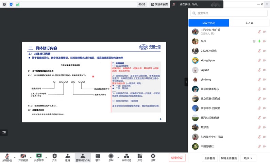Switch to the 未入会 tab
The width and height of the screenshot is (270, 163).
249,23
